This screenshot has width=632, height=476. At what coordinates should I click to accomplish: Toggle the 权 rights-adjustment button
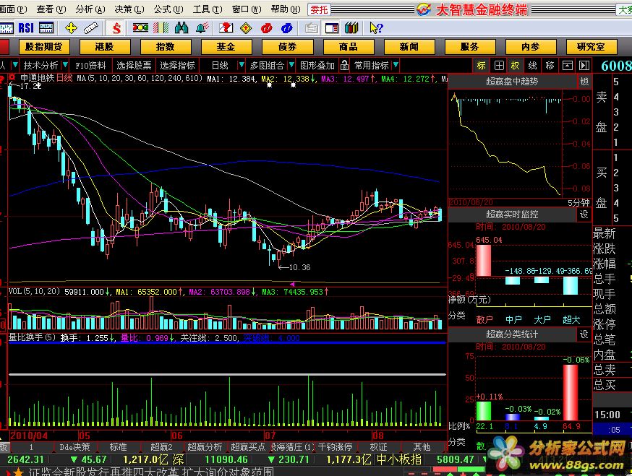click(x=515, y=65)
